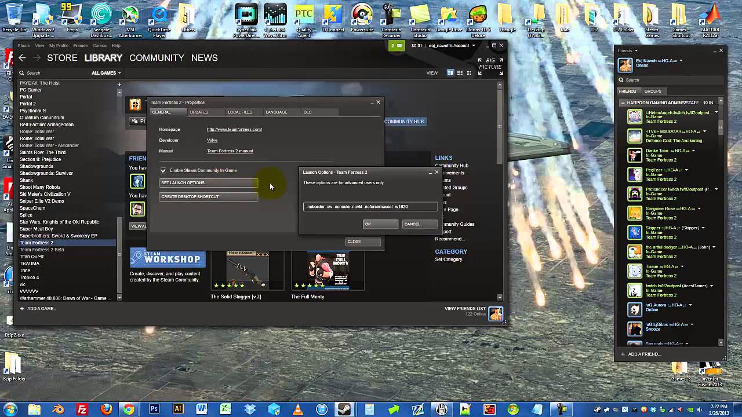Open FileZilla from the taskbar
The width and height of the screenshot is (742, 417).
tap(82, 409)
